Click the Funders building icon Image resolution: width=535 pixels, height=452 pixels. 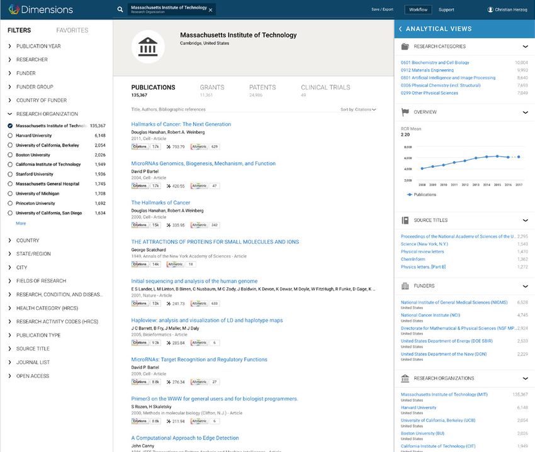[405, 285]
